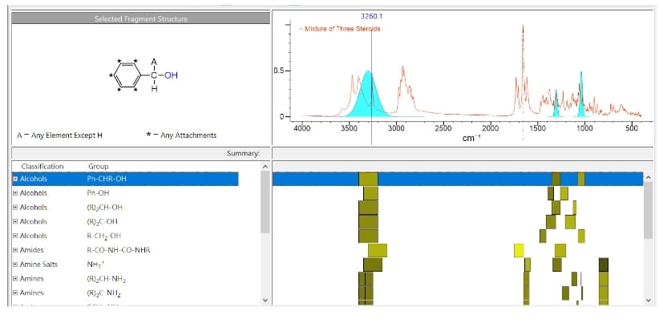Click the Classification column header

point(42,167)
